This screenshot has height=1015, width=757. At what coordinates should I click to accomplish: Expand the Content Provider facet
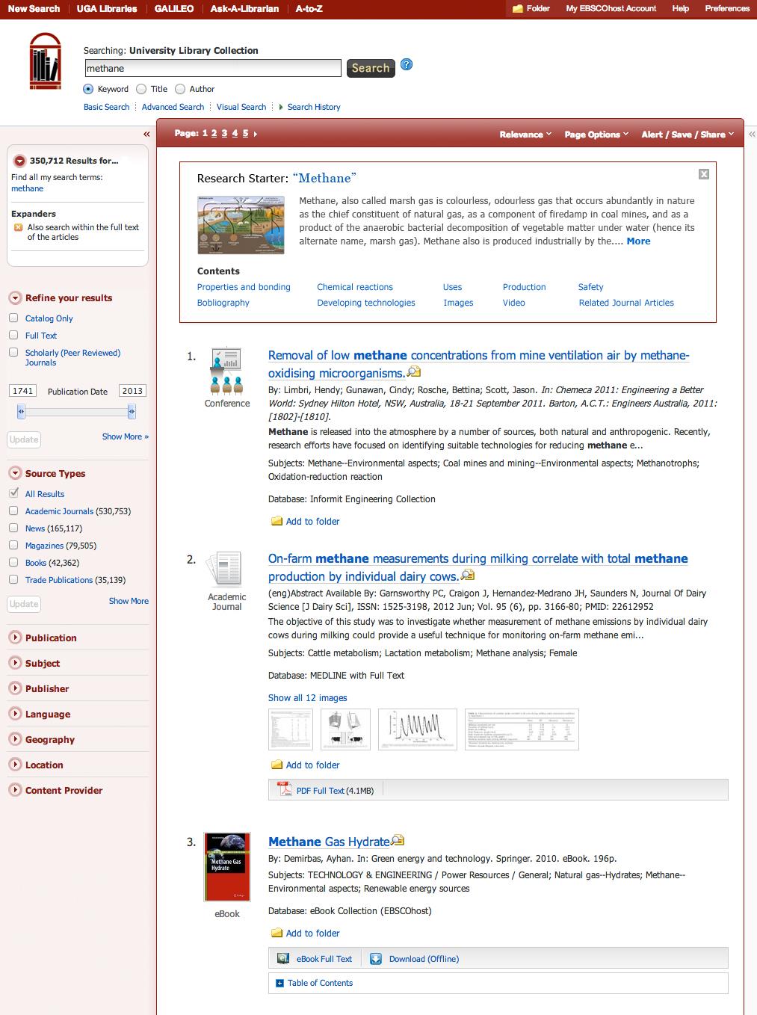click(x=15, y=790)
